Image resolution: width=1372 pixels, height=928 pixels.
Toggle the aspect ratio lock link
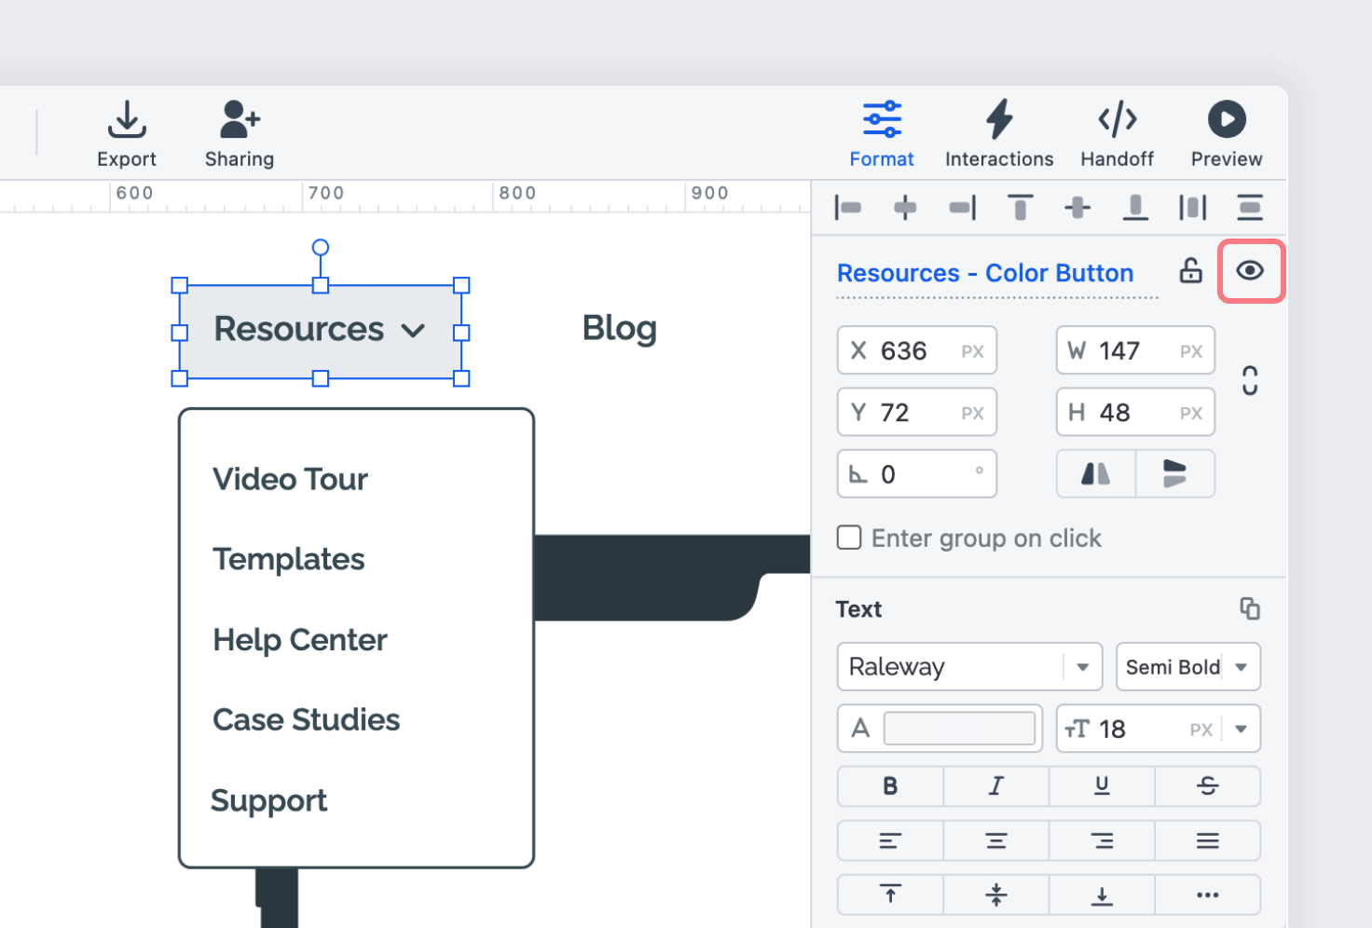click(x=1251, y=380)
